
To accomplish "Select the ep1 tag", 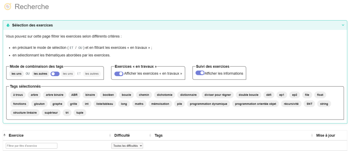I will click(x=282, y=95).
